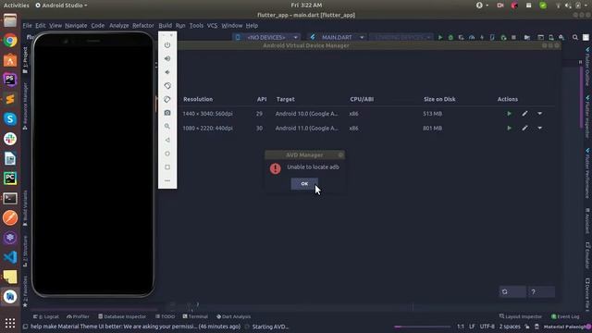
Task: Rotate the emulator right
Action: [x=167, y=99]
